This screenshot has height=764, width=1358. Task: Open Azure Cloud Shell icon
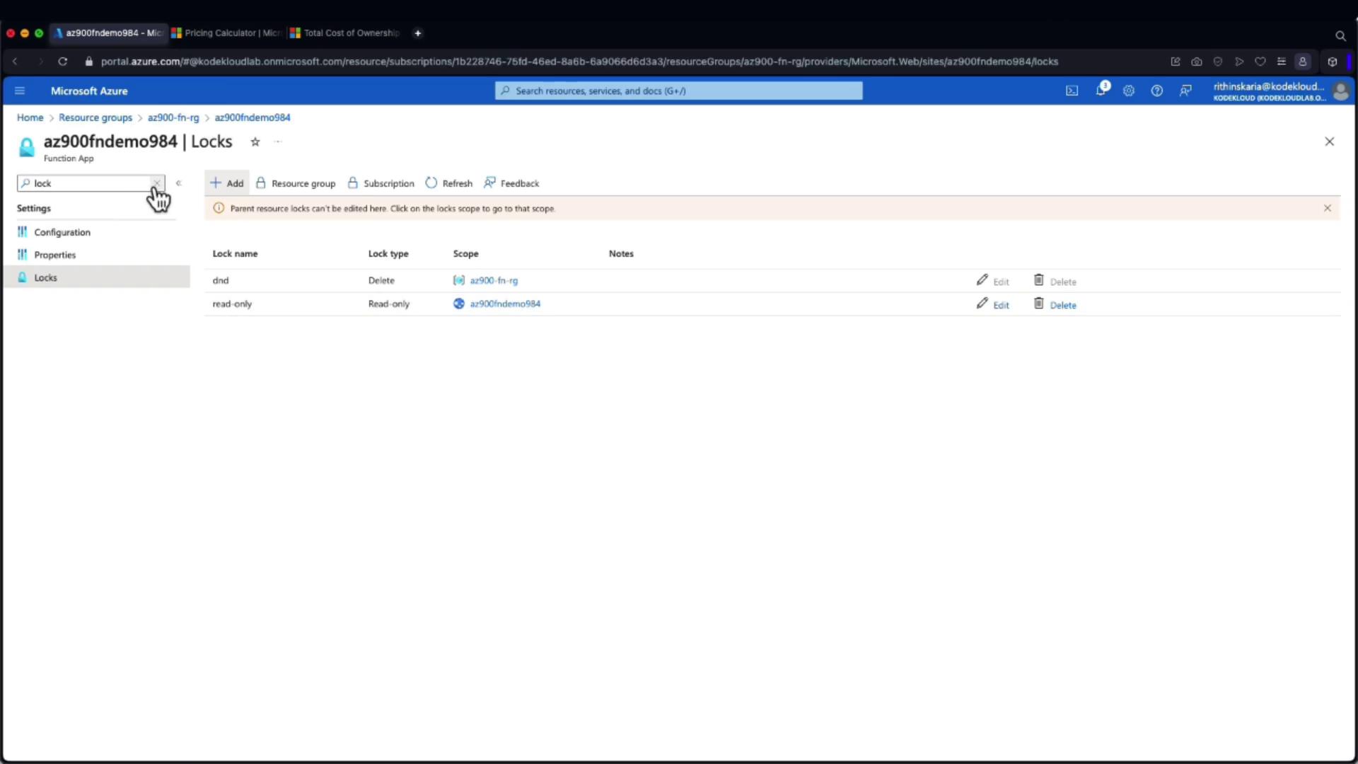click(x=1072, y=91)
